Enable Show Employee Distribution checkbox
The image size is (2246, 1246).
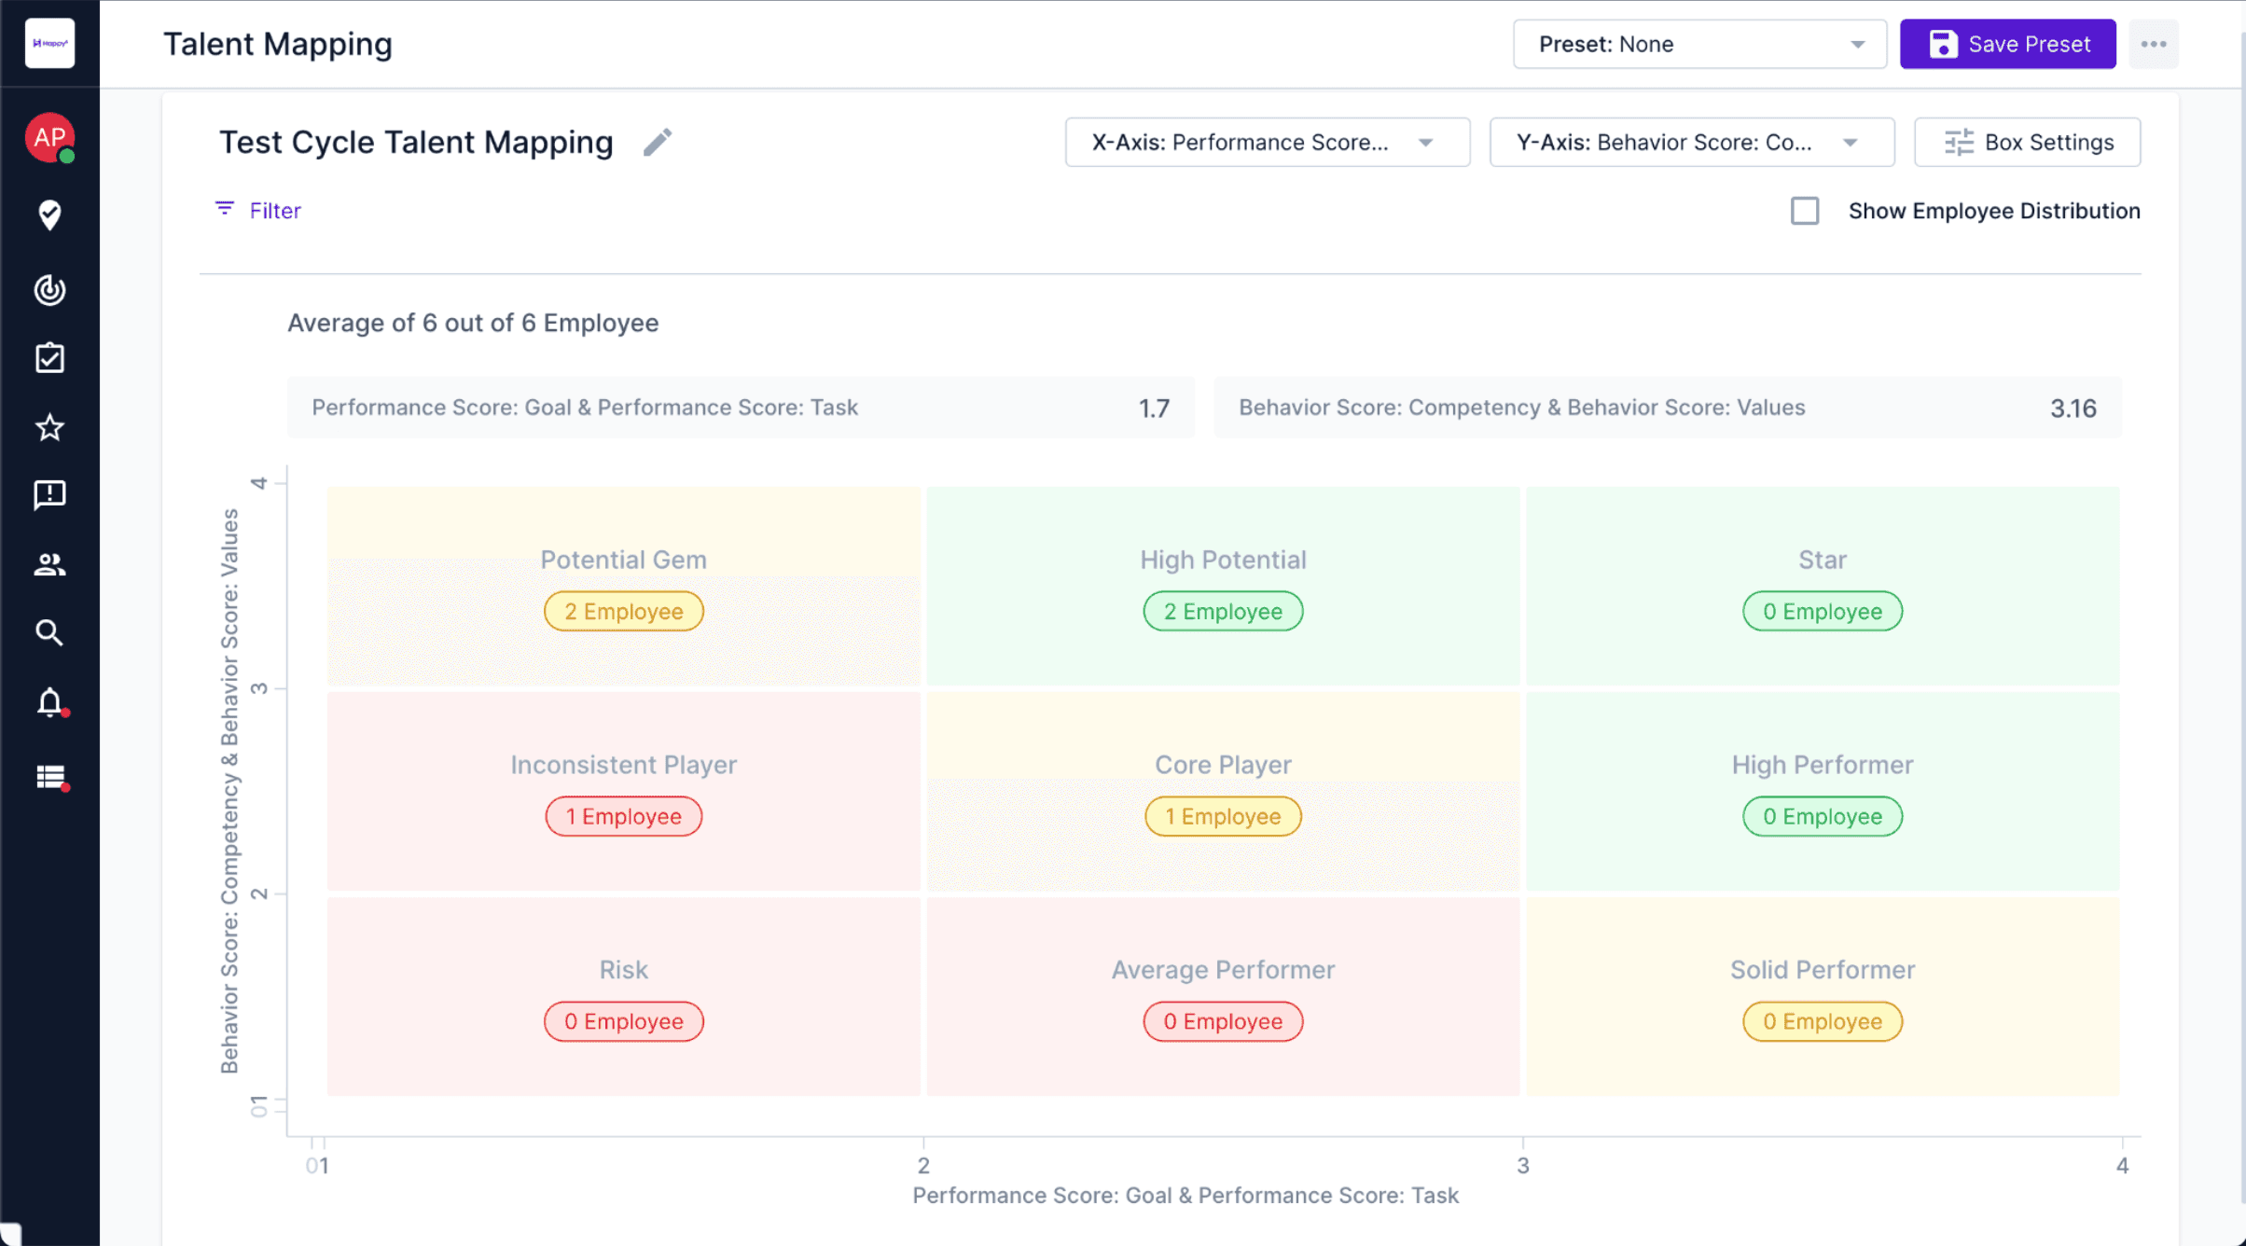pos(1805,211)
